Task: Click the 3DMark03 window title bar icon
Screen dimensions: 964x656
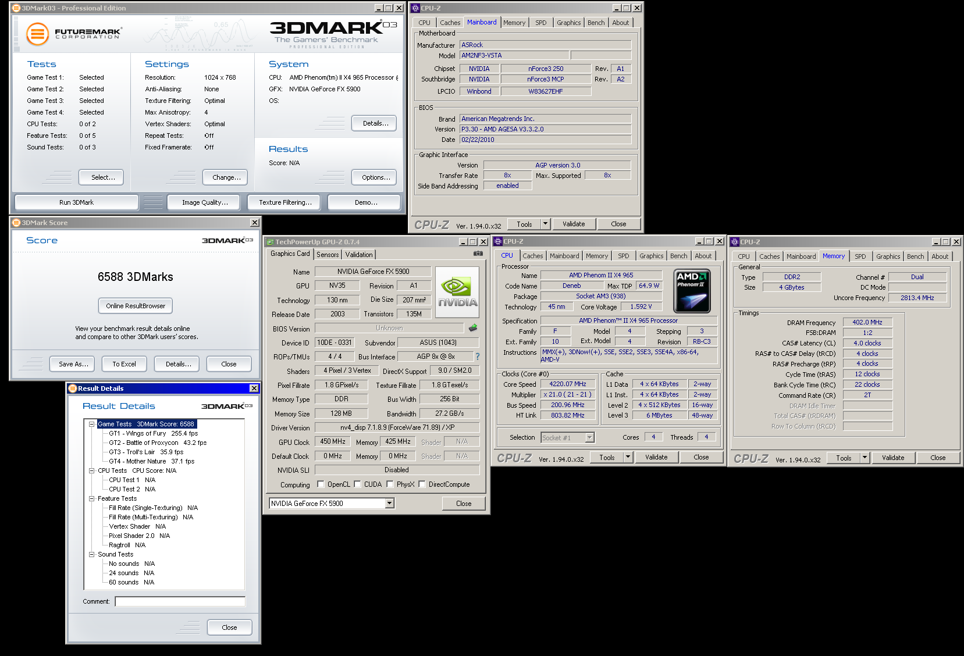Action: [16, 8]
